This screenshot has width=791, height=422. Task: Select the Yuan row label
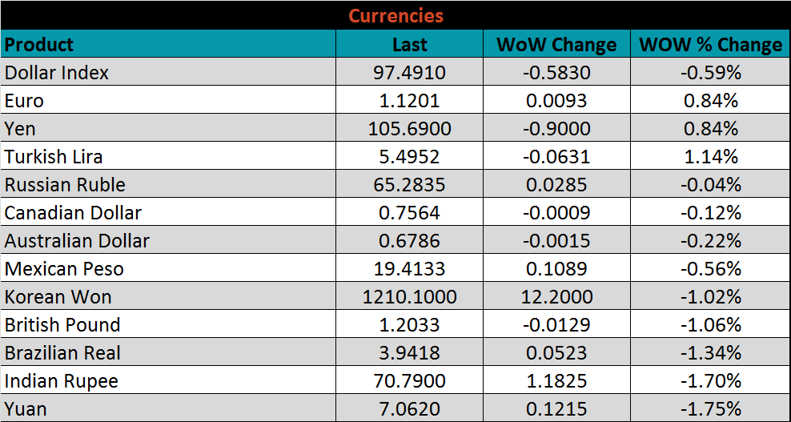coord(26,409)
